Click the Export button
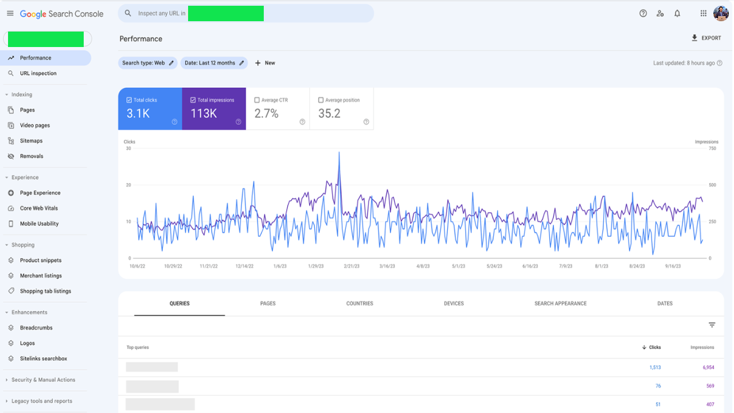The height and width of the screenshot is (413, 734). click(706, 38)
